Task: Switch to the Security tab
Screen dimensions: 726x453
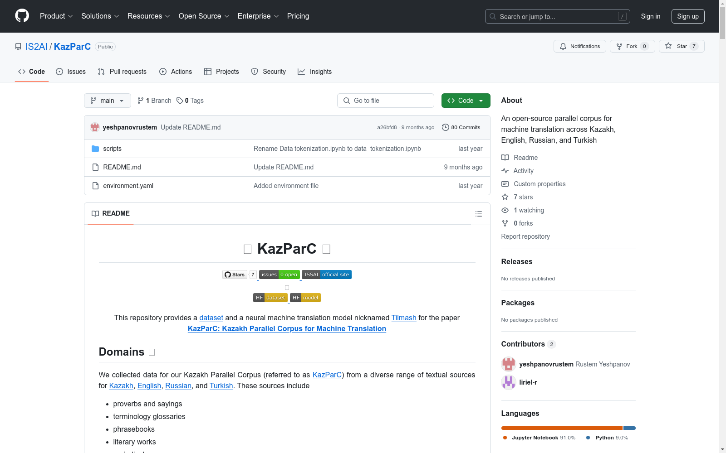Action: coord(269,72)
